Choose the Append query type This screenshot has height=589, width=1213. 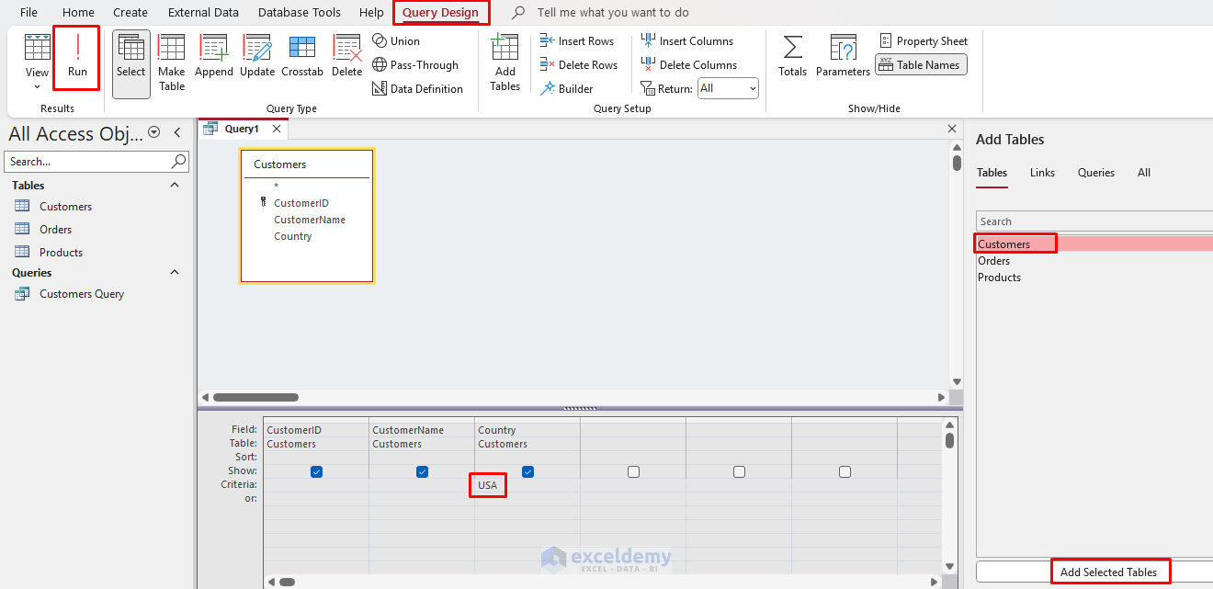214,57
